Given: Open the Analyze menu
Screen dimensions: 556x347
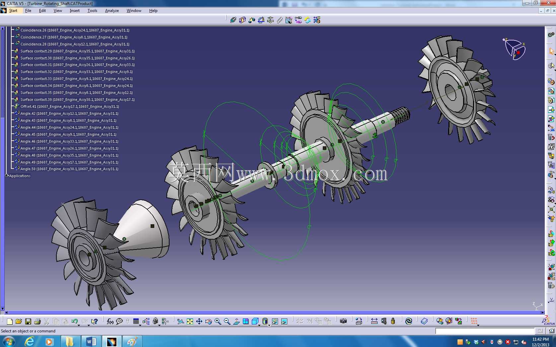Looking at the screenshot, I should [112, 11].
